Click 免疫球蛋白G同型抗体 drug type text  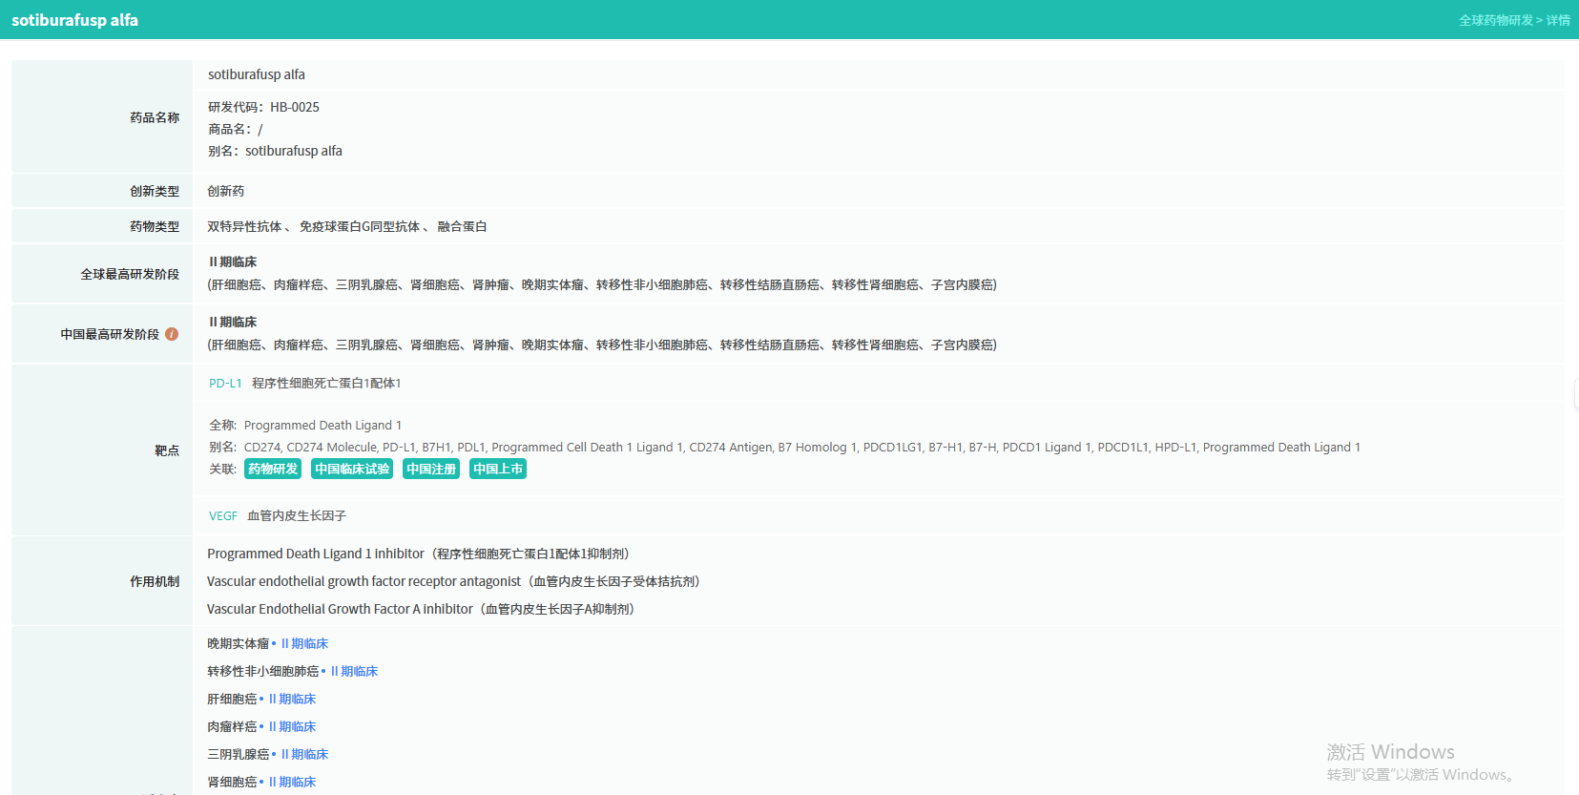360,227
